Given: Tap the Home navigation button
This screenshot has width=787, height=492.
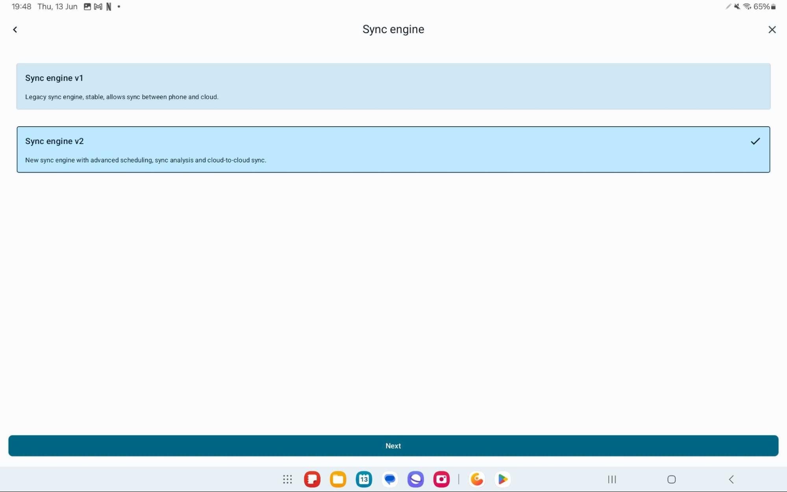Looking at the screenshot, I should [x=672, y=479].
